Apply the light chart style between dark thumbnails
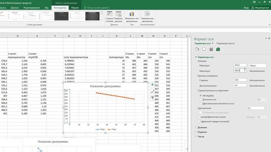 (x=77, y=16)
